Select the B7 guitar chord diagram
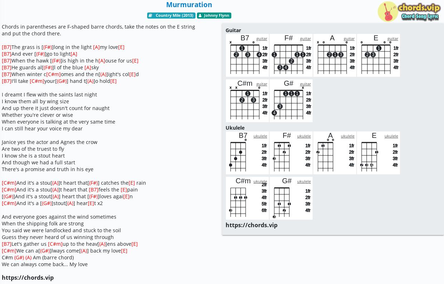 (247, 55)
